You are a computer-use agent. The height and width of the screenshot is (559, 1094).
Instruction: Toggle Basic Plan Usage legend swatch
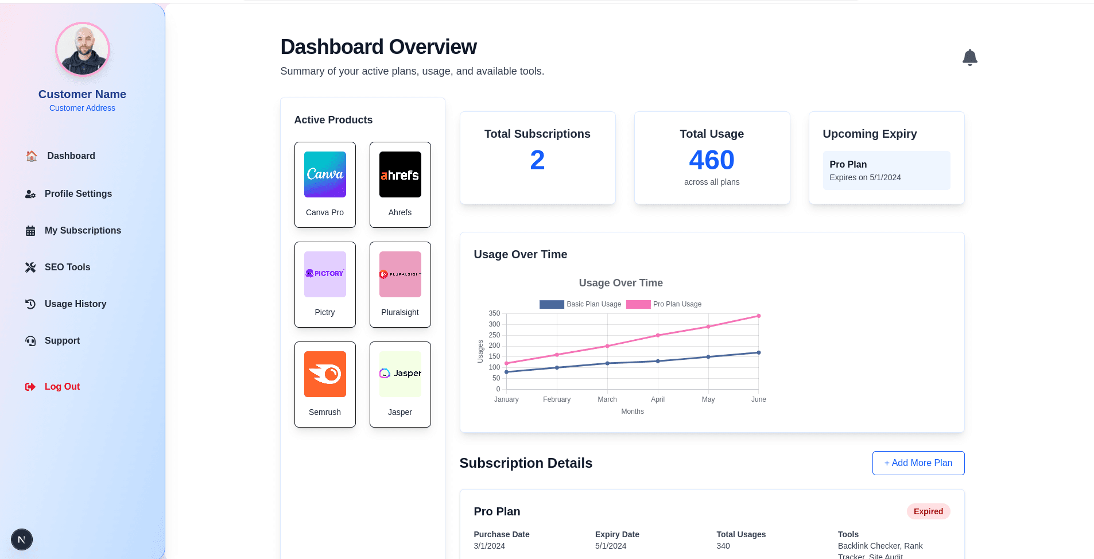pyautogui.click(x=551, y=304)
